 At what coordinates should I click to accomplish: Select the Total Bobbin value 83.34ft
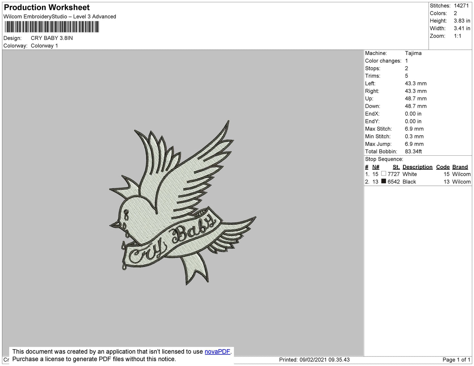tap(413, 151)
